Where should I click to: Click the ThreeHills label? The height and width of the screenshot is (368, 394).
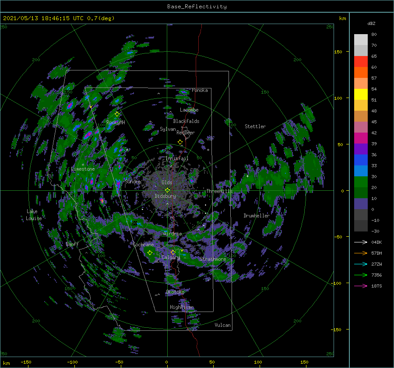[x=220, y=191]
